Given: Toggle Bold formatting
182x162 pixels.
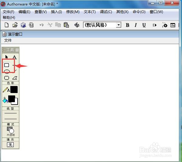Looking at the screenshot, I should [127, 25].
